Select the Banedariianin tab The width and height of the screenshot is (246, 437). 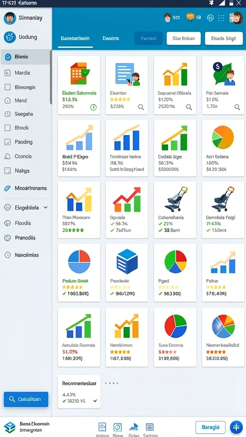tap(75, 38)
